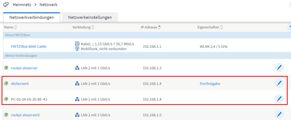Switch to Netzwerkverbindungen tab
291x120 pixels.
31,18
